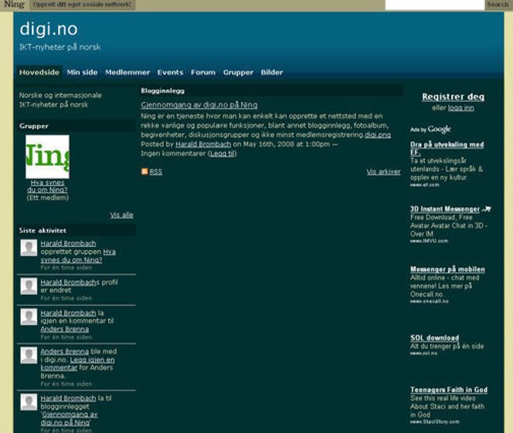Screen dimensions: 513x433
Task: Open the Hovedside tab
Action: (x=39, y=73)
